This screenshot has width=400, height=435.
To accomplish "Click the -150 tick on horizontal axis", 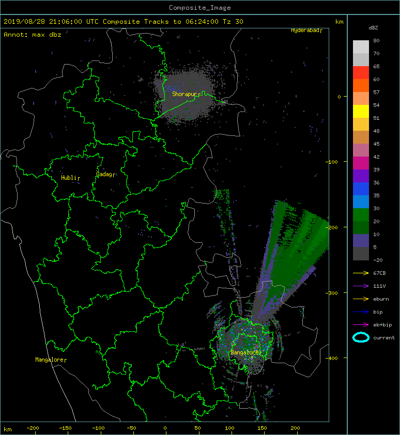I will pos(65,428).
